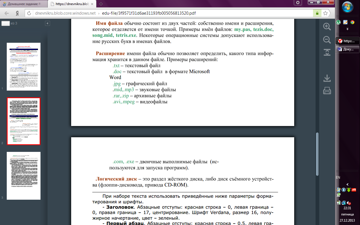Print the PDF document
The image size is (360, 225).
click(327, 91)
